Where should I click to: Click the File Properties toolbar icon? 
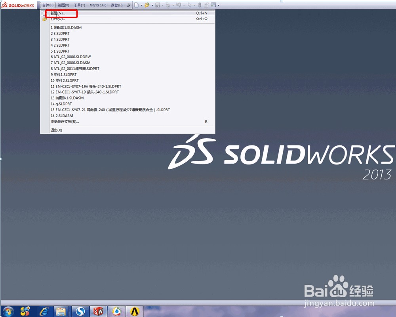[x=206, y=5]
